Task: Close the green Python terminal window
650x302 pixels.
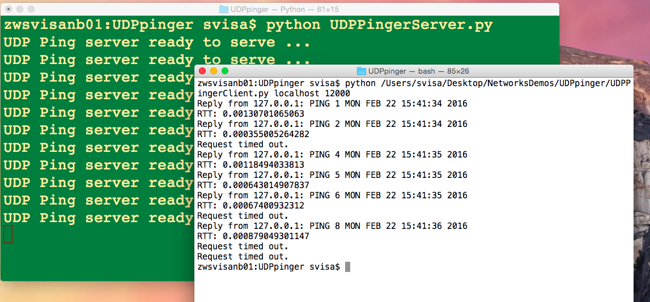Action: 9,9
